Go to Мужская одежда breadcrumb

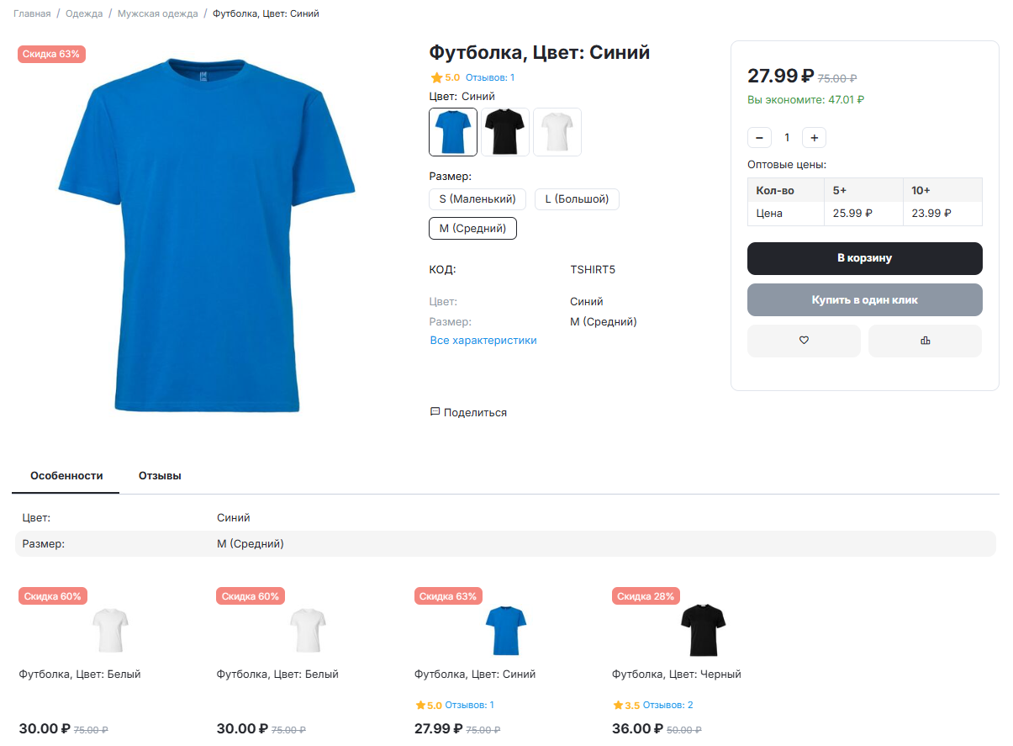(158, 13)
